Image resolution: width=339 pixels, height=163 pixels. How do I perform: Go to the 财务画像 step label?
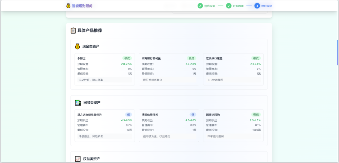[238, 6]
